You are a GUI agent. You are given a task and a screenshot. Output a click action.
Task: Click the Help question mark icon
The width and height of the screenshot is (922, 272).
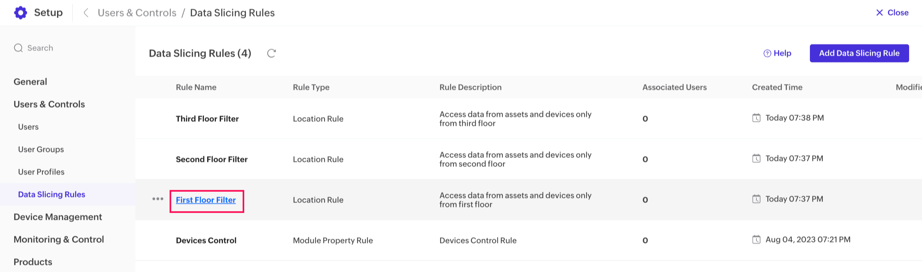point(767,53)
